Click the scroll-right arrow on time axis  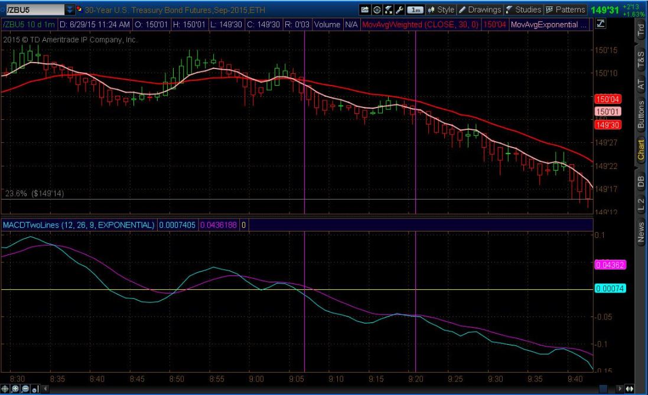(x=619, y=389)
